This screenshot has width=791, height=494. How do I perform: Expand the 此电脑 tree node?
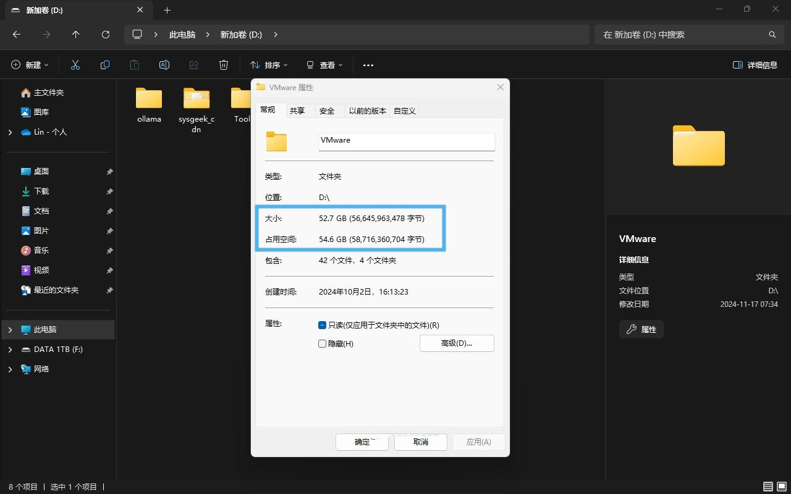tap(10, 329)
